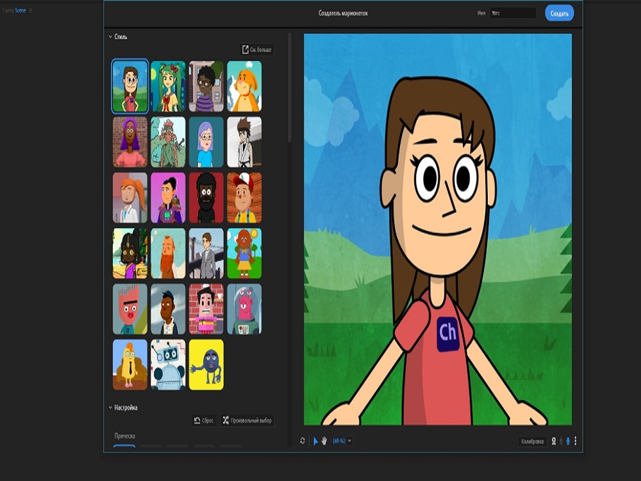This screenshot has height=481, width=641.
Task: Click the refresh scene icon
Action: coord(303,441)
